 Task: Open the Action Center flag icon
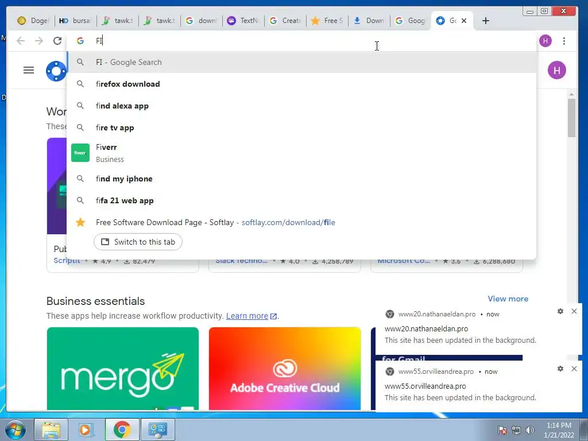click(502, 430)
